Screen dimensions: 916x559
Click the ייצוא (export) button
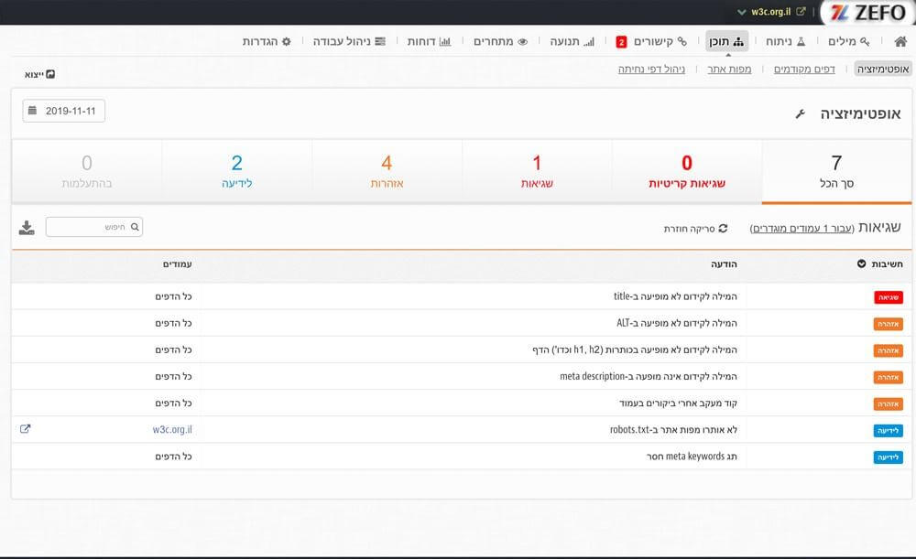[39, 75]
